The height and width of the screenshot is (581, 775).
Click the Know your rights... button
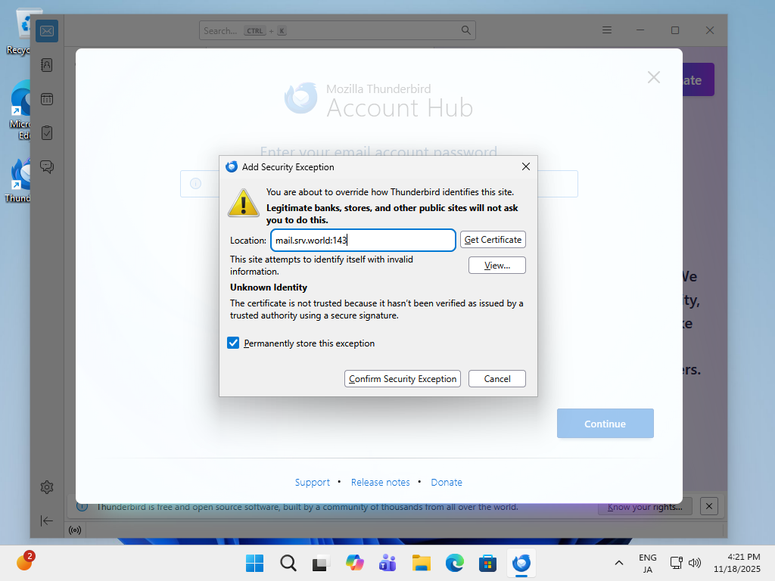pyautogui.click(x=645, y=506)
